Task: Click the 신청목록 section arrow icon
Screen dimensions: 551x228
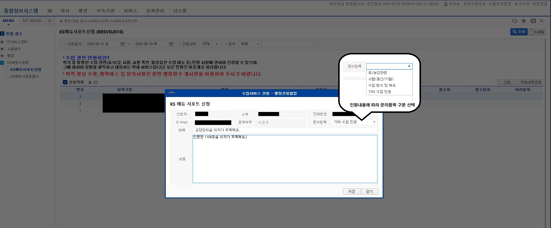Action: [x=65, y=82]
